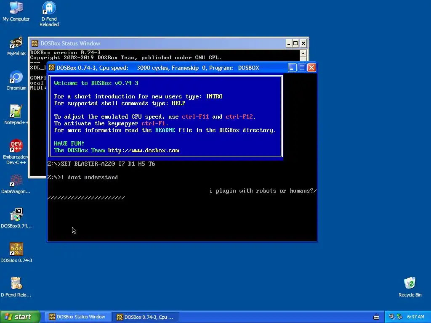Click the ctrl-F12 shortcut text
Screen dimensions: 431x323
239,117
